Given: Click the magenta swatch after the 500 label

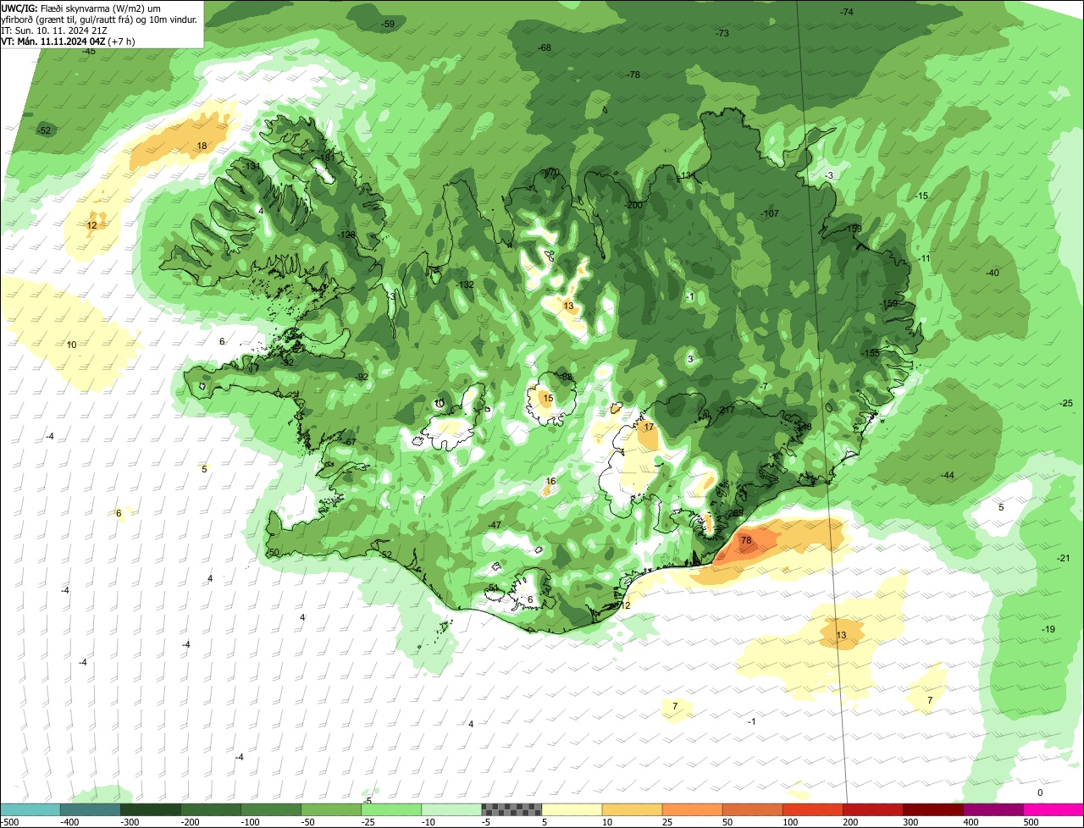Looking at the screenshot, I should (x=1054, y=809).
